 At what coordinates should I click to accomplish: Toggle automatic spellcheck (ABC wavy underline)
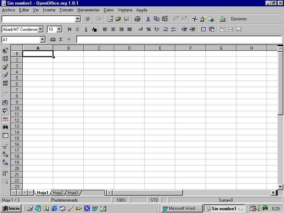tap(5, 119)
